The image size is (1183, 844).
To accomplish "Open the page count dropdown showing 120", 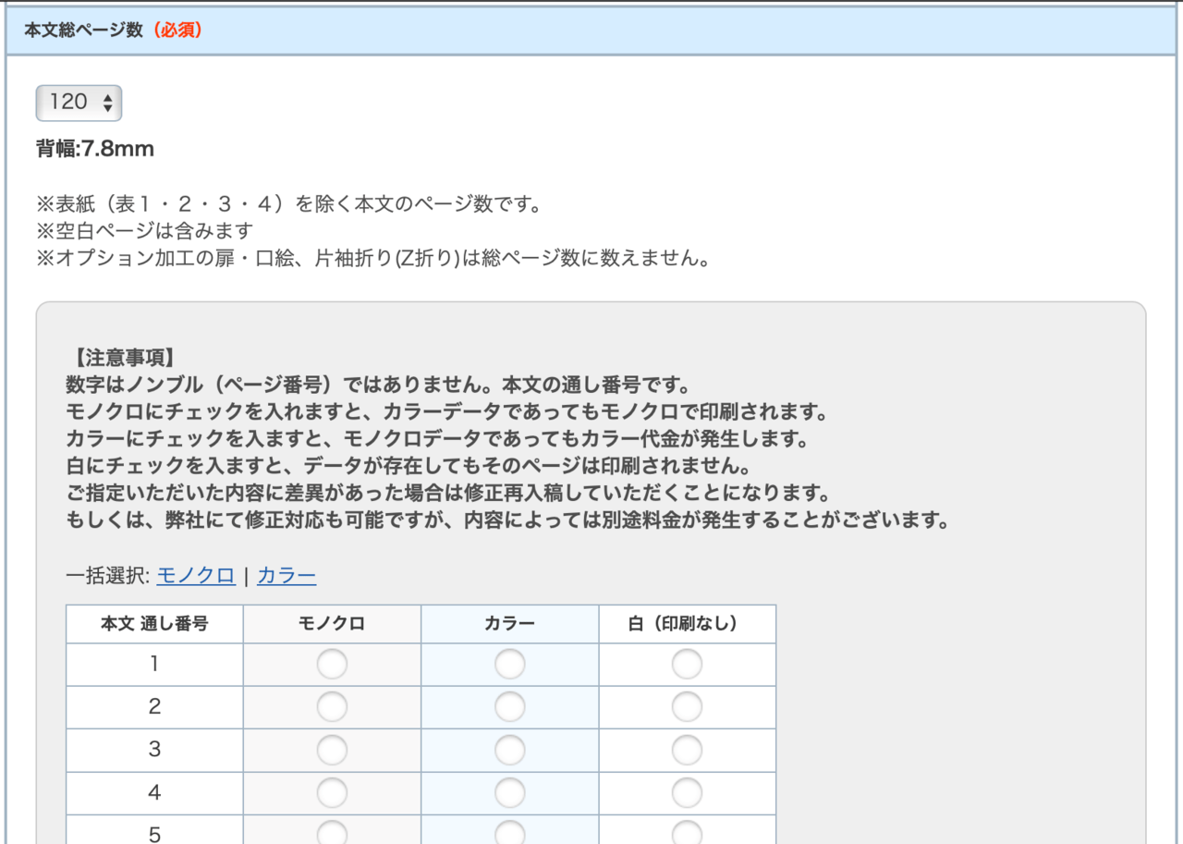I will [x=79, y=103].
